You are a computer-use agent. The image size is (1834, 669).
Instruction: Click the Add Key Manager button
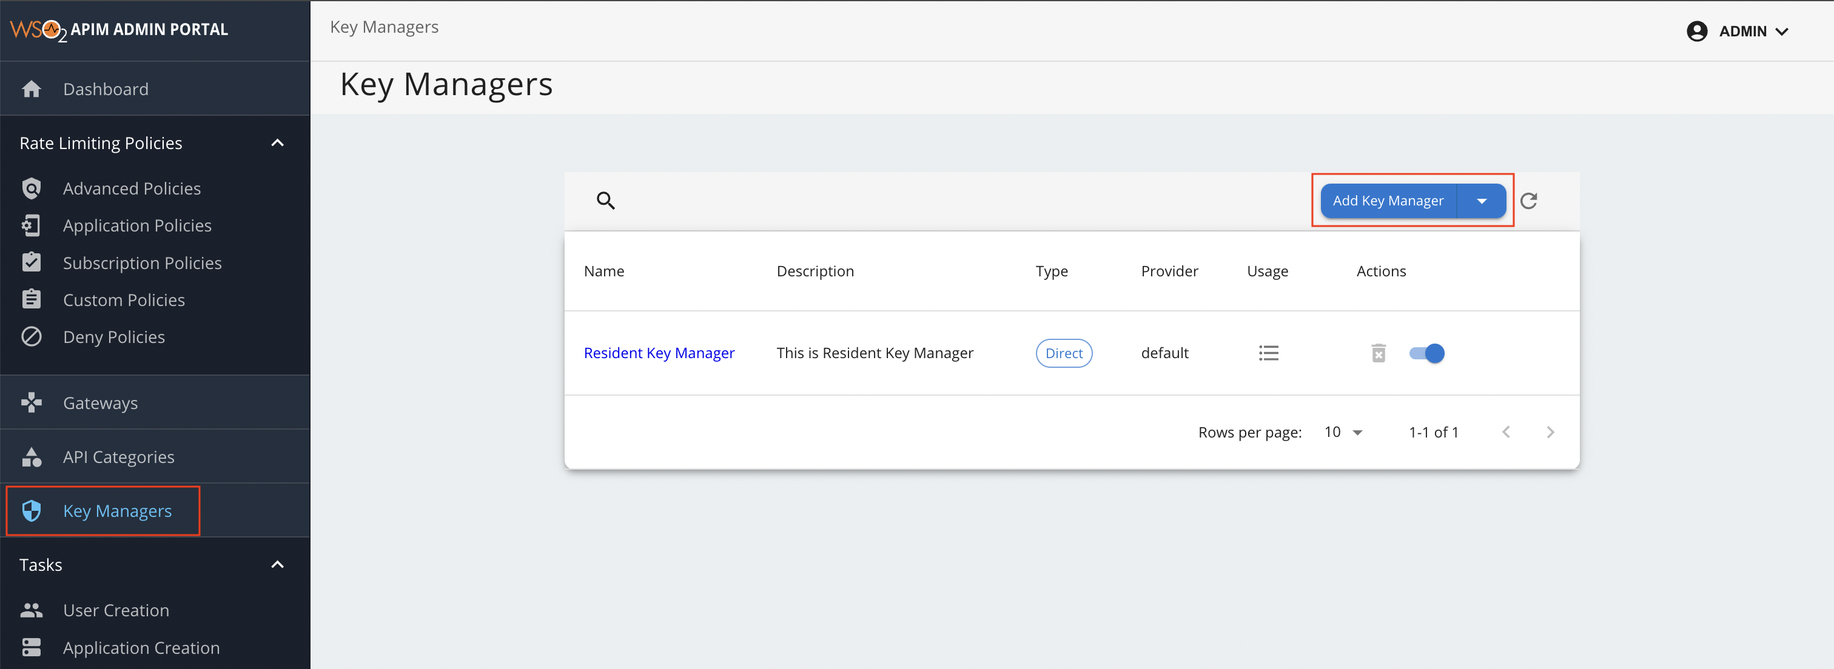(x=1387, y=201)
